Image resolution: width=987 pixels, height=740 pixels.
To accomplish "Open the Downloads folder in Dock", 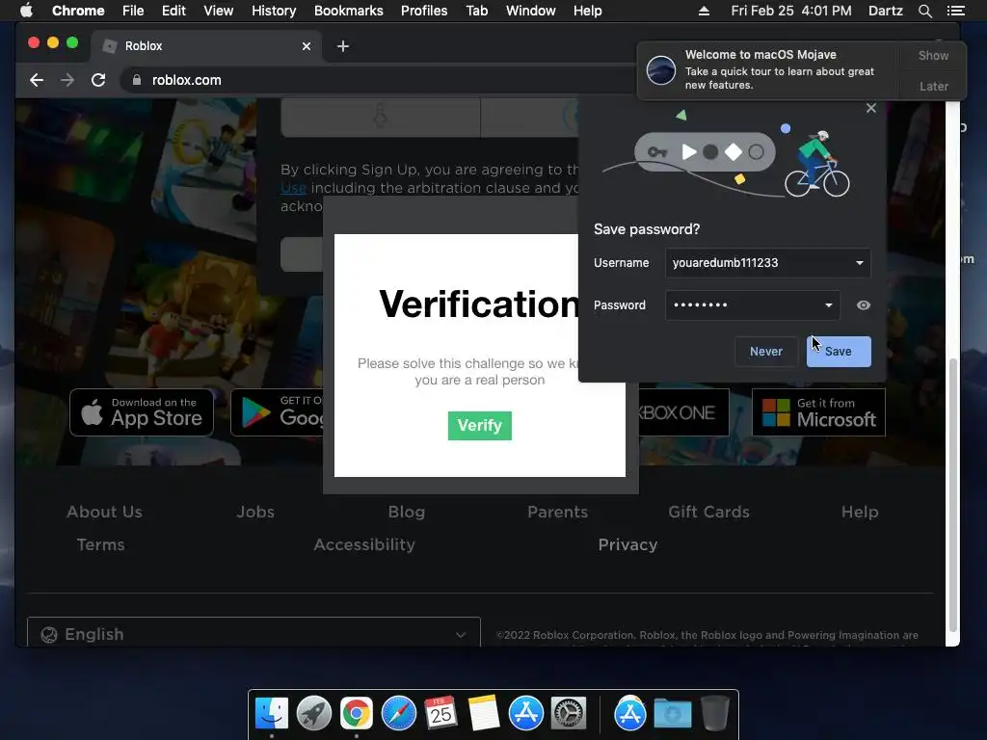I will [672, 713].
